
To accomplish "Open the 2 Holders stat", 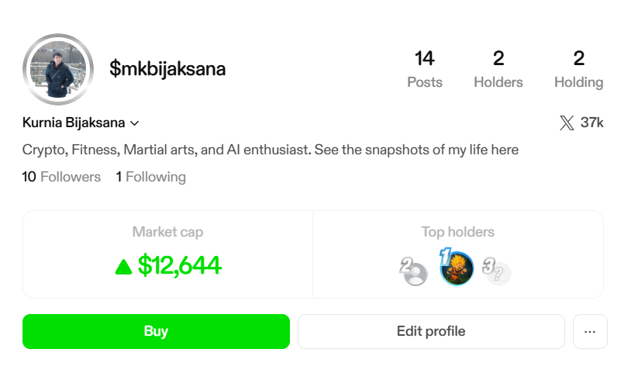I will [498, 69].
